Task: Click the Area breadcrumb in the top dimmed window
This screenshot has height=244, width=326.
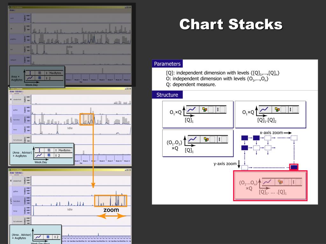Action: 12,10
